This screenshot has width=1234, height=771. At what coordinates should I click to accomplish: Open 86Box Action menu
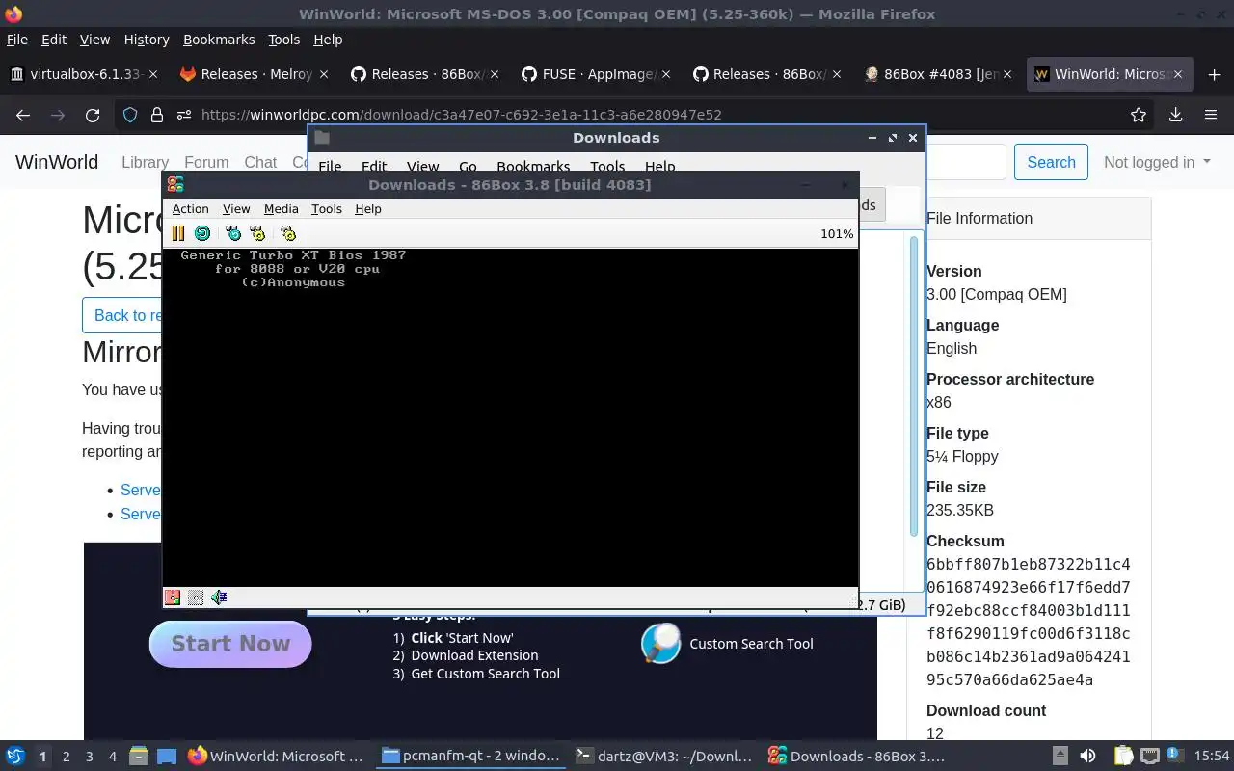coord(190,209)
